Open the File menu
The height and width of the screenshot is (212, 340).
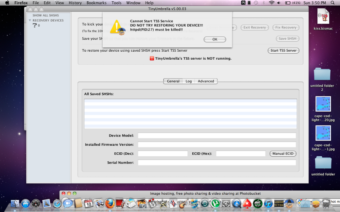36,3
